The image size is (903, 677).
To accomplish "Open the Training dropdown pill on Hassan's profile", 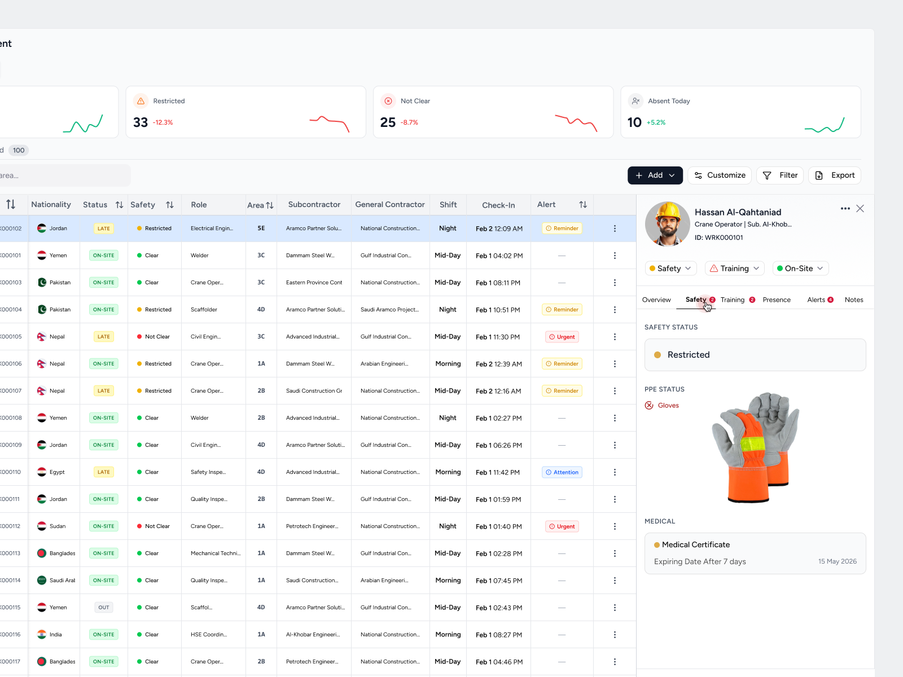I will pos(734,268).
